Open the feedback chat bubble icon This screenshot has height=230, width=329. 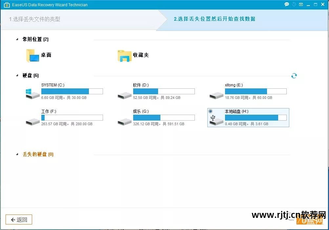tap(287, 5)
